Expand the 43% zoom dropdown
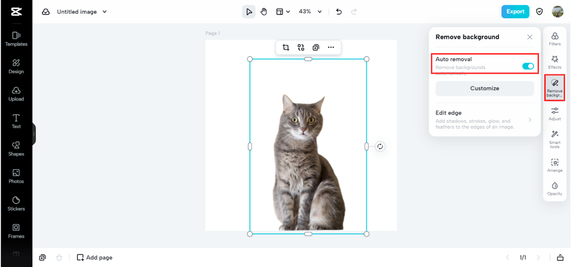571x267 pixels. coord(310,12)
